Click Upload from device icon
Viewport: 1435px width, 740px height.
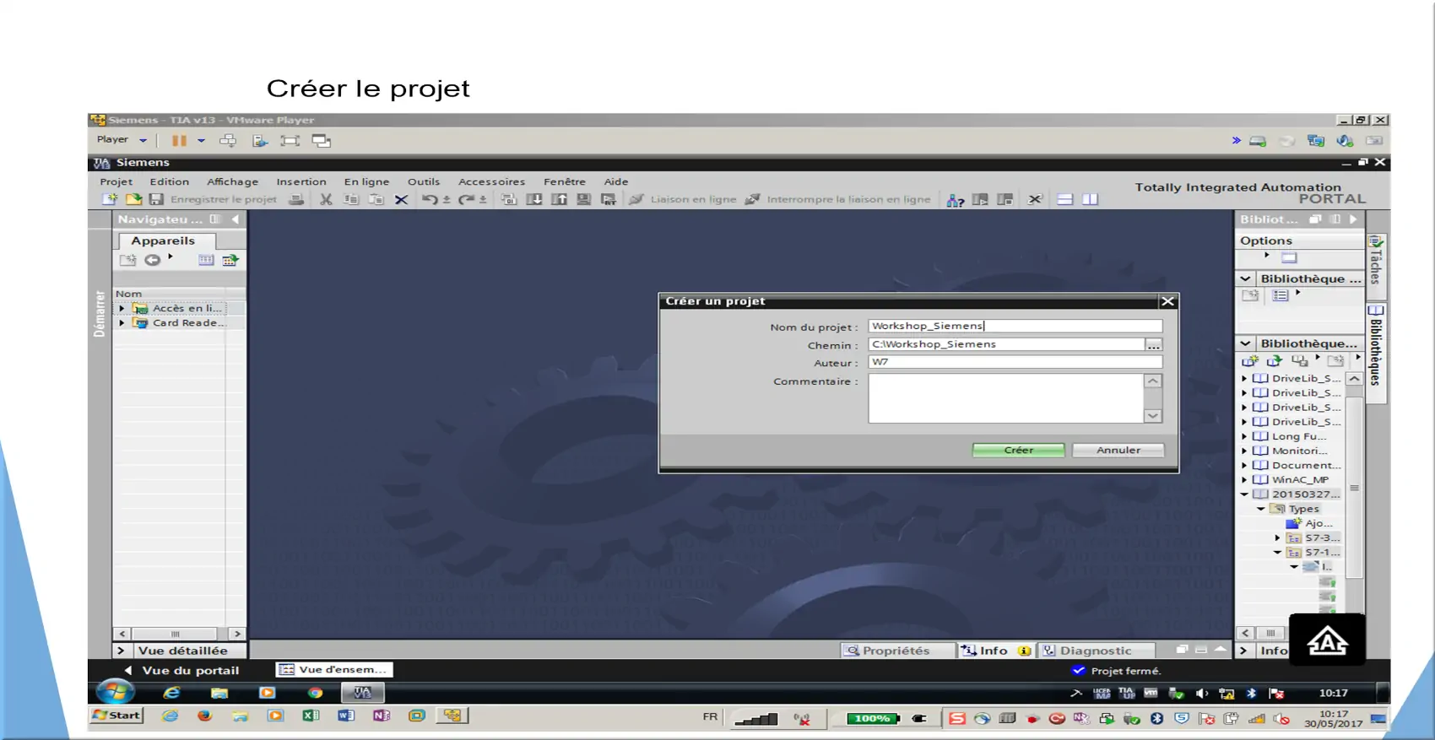pyautogui.click(x=559, y=199)
